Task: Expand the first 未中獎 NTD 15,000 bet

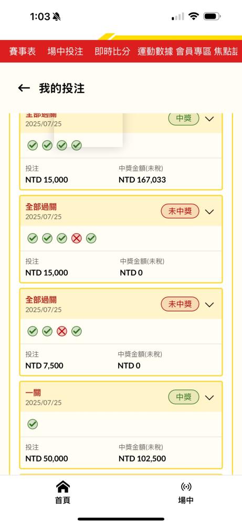Action: pyautogui.click(x=209, y=212)
